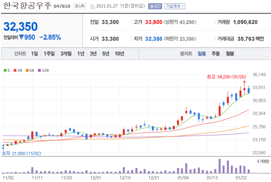The width and height of the screenshot is (271, 182).
Task: Click the 최고 34,200 (01/26) label
Action: [x=226, y=77]
